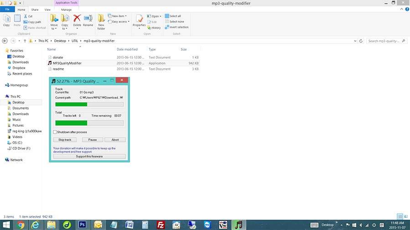Open FileZilla from the taskbar
Viewport: 410px width, 230px height.
tap(160, 225)
